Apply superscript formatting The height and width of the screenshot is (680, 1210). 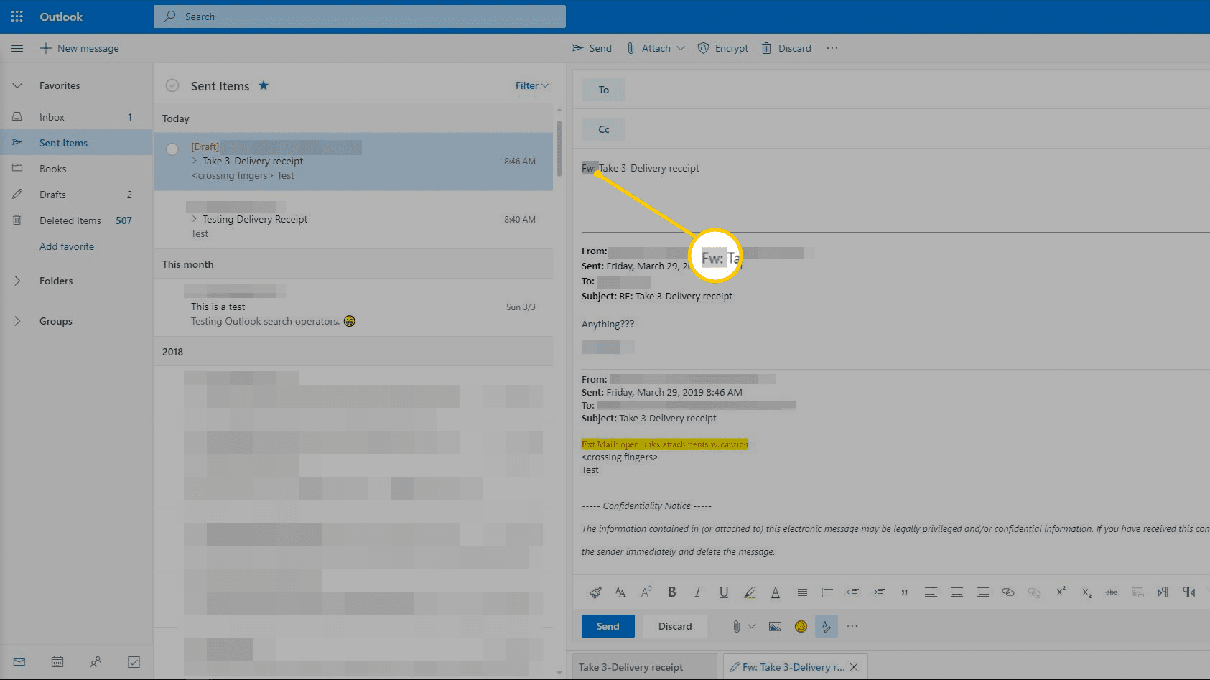(1061, 592)
